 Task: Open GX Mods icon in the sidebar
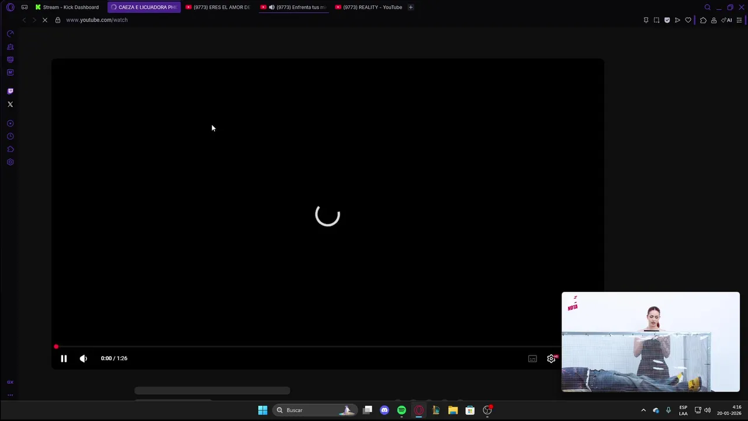[10, 60]
